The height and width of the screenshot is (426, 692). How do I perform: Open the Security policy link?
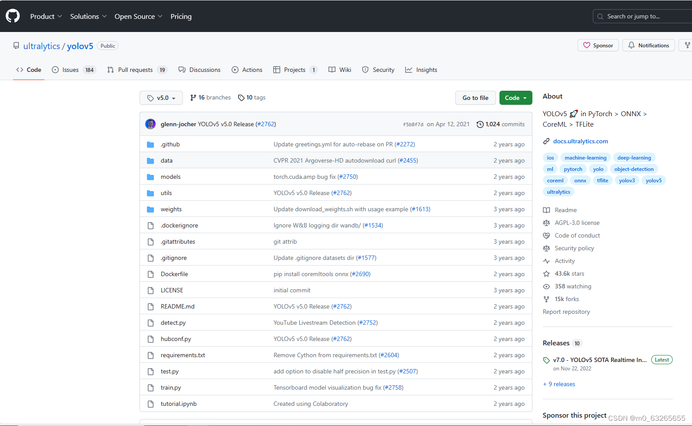coord(574,248)
